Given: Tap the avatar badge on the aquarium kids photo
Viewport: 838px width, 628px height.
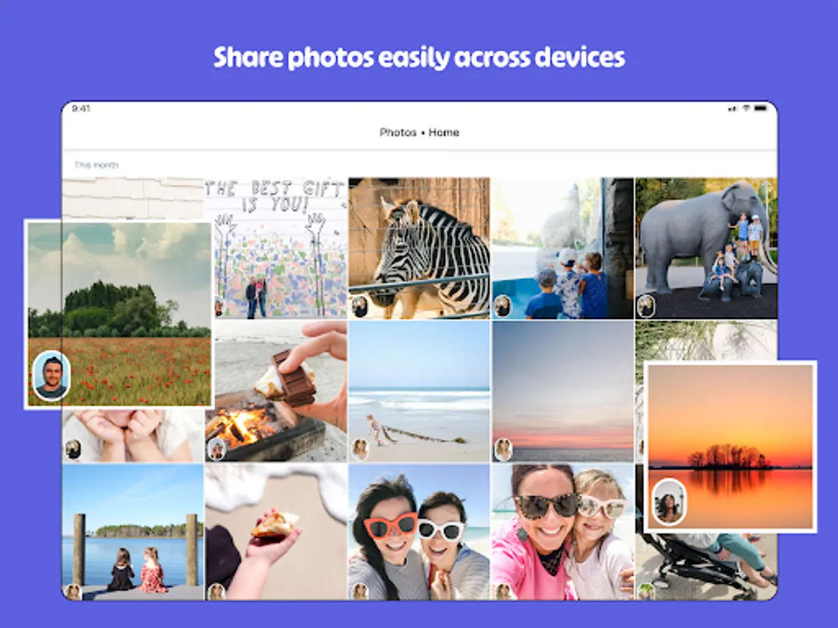Looking at the screenshot, I should (x=503, y=306).
